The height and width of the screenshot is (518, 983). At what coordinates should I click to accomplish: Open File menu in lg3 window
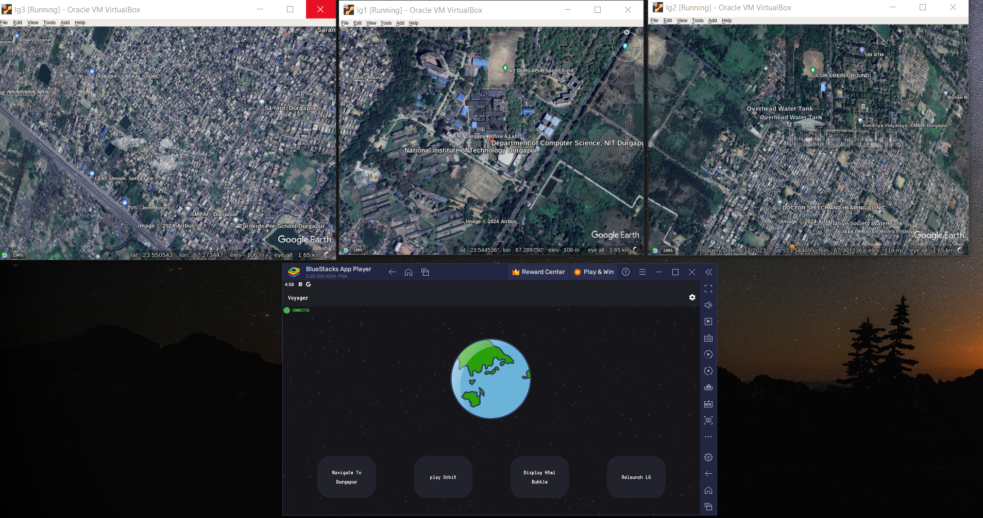(4, 23)
